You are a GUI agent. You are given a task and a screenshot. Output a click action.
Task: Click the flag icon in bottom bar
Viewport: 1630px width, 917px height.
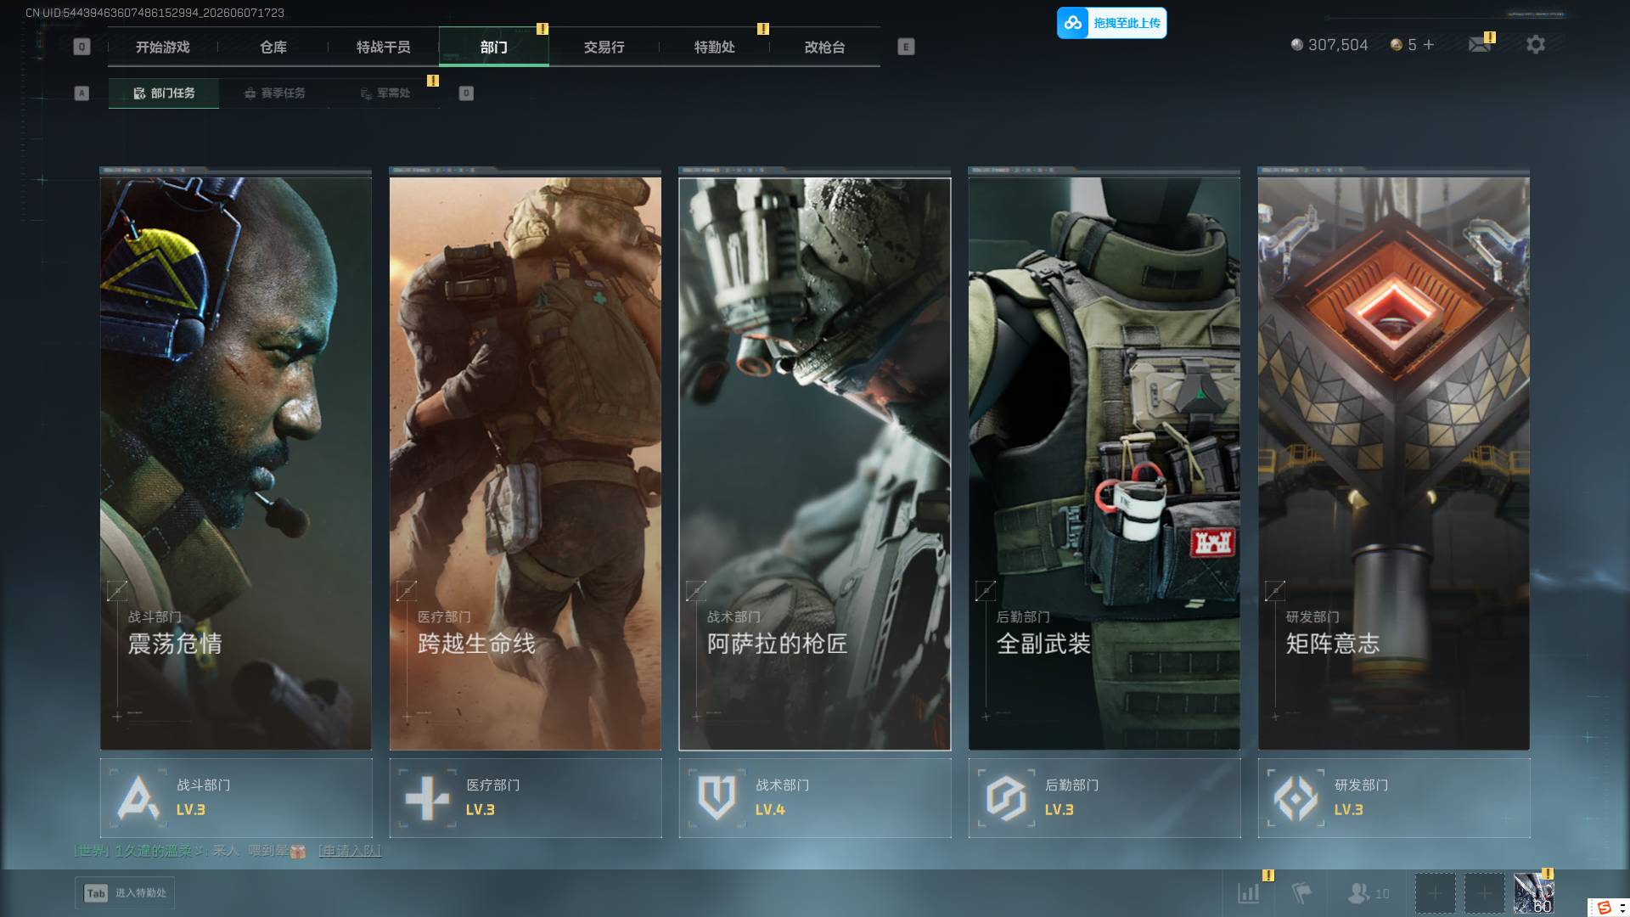click(1301, 893)
